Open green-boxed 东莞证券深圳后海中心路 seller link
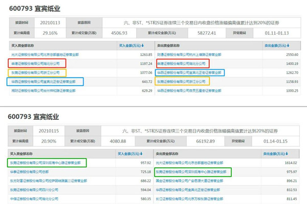307x210 pixels. (x=191, y=172)
